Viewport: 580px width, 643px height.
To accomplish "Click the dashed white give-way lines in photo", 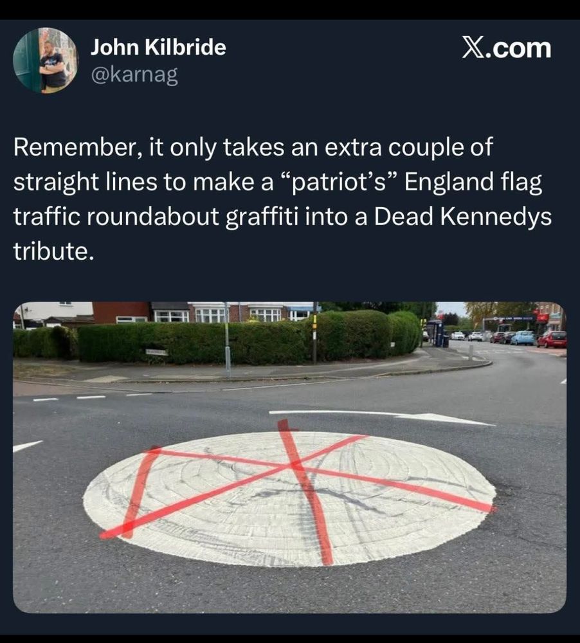I will [x=92, y=397].
